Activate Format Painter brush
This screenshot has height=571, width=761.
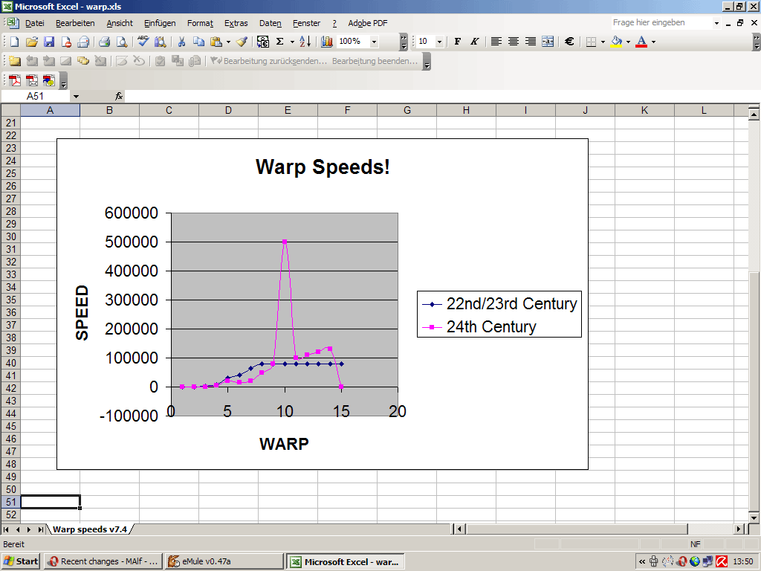click(x=242, y=42)
